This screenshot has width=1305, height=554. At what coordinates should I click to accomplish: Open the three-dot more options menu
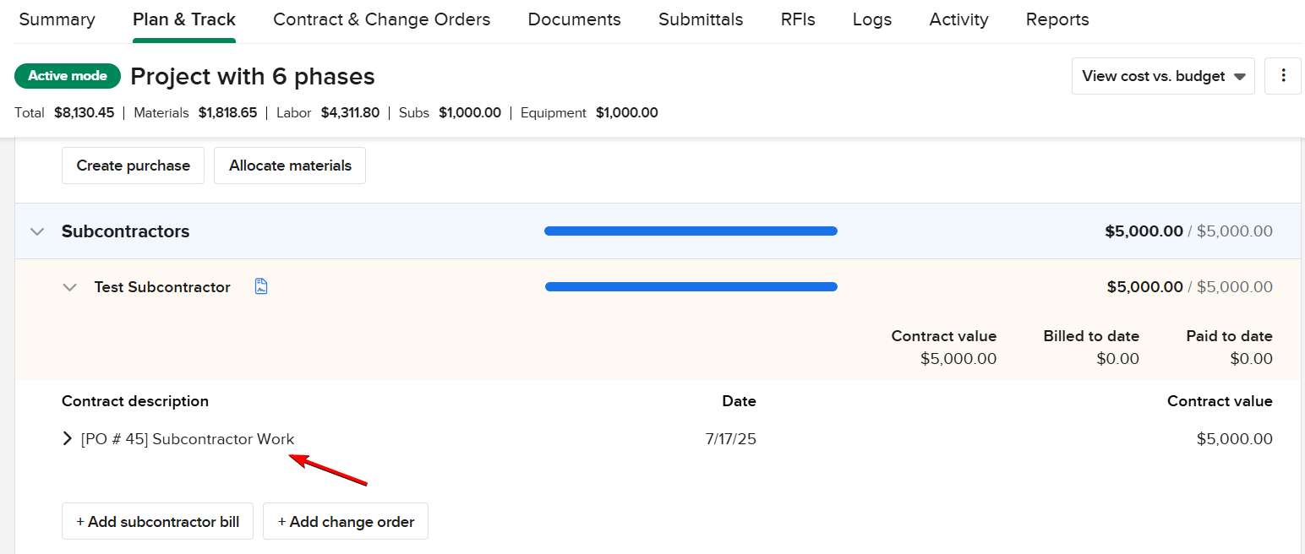(x=1283, y=76)
